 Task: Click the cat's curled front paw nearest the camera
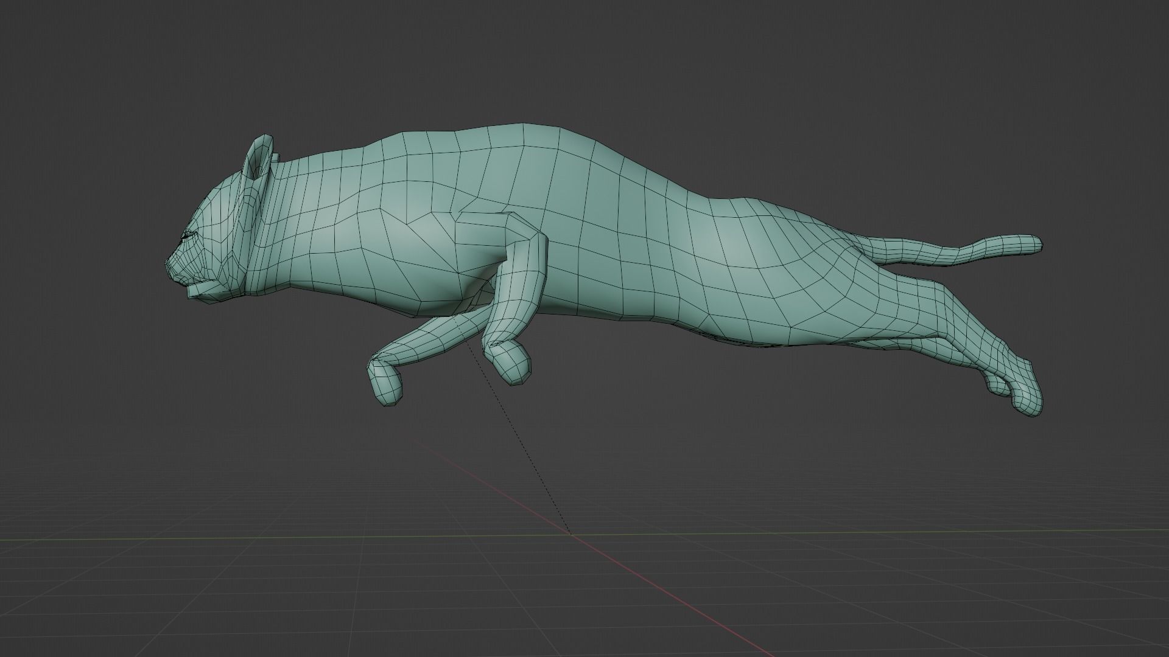510,363
